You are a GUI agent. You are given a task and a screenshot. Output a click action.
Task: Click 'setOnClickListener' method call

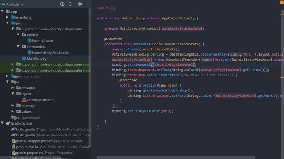[x=164, y=75]
